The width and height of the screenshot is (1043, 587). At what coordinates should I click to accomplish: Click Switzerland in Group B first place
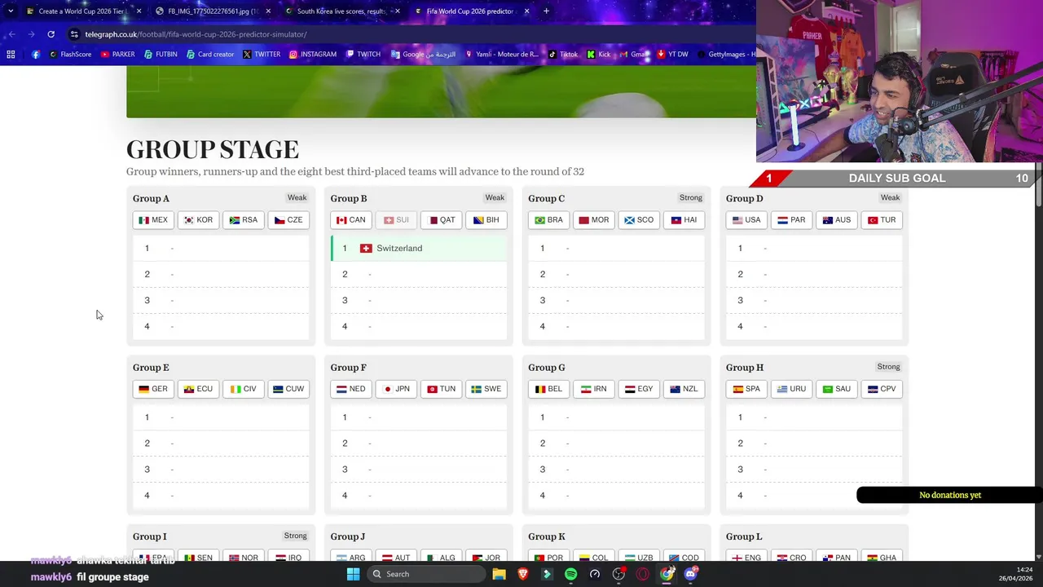click(419, 248)
